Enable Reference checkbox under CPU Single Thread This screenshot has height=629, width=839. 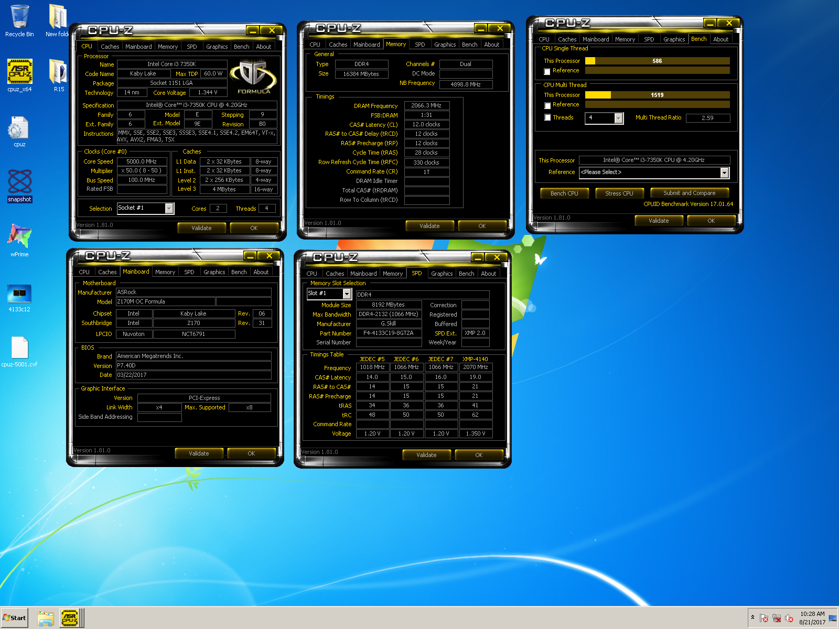[547, 71]
